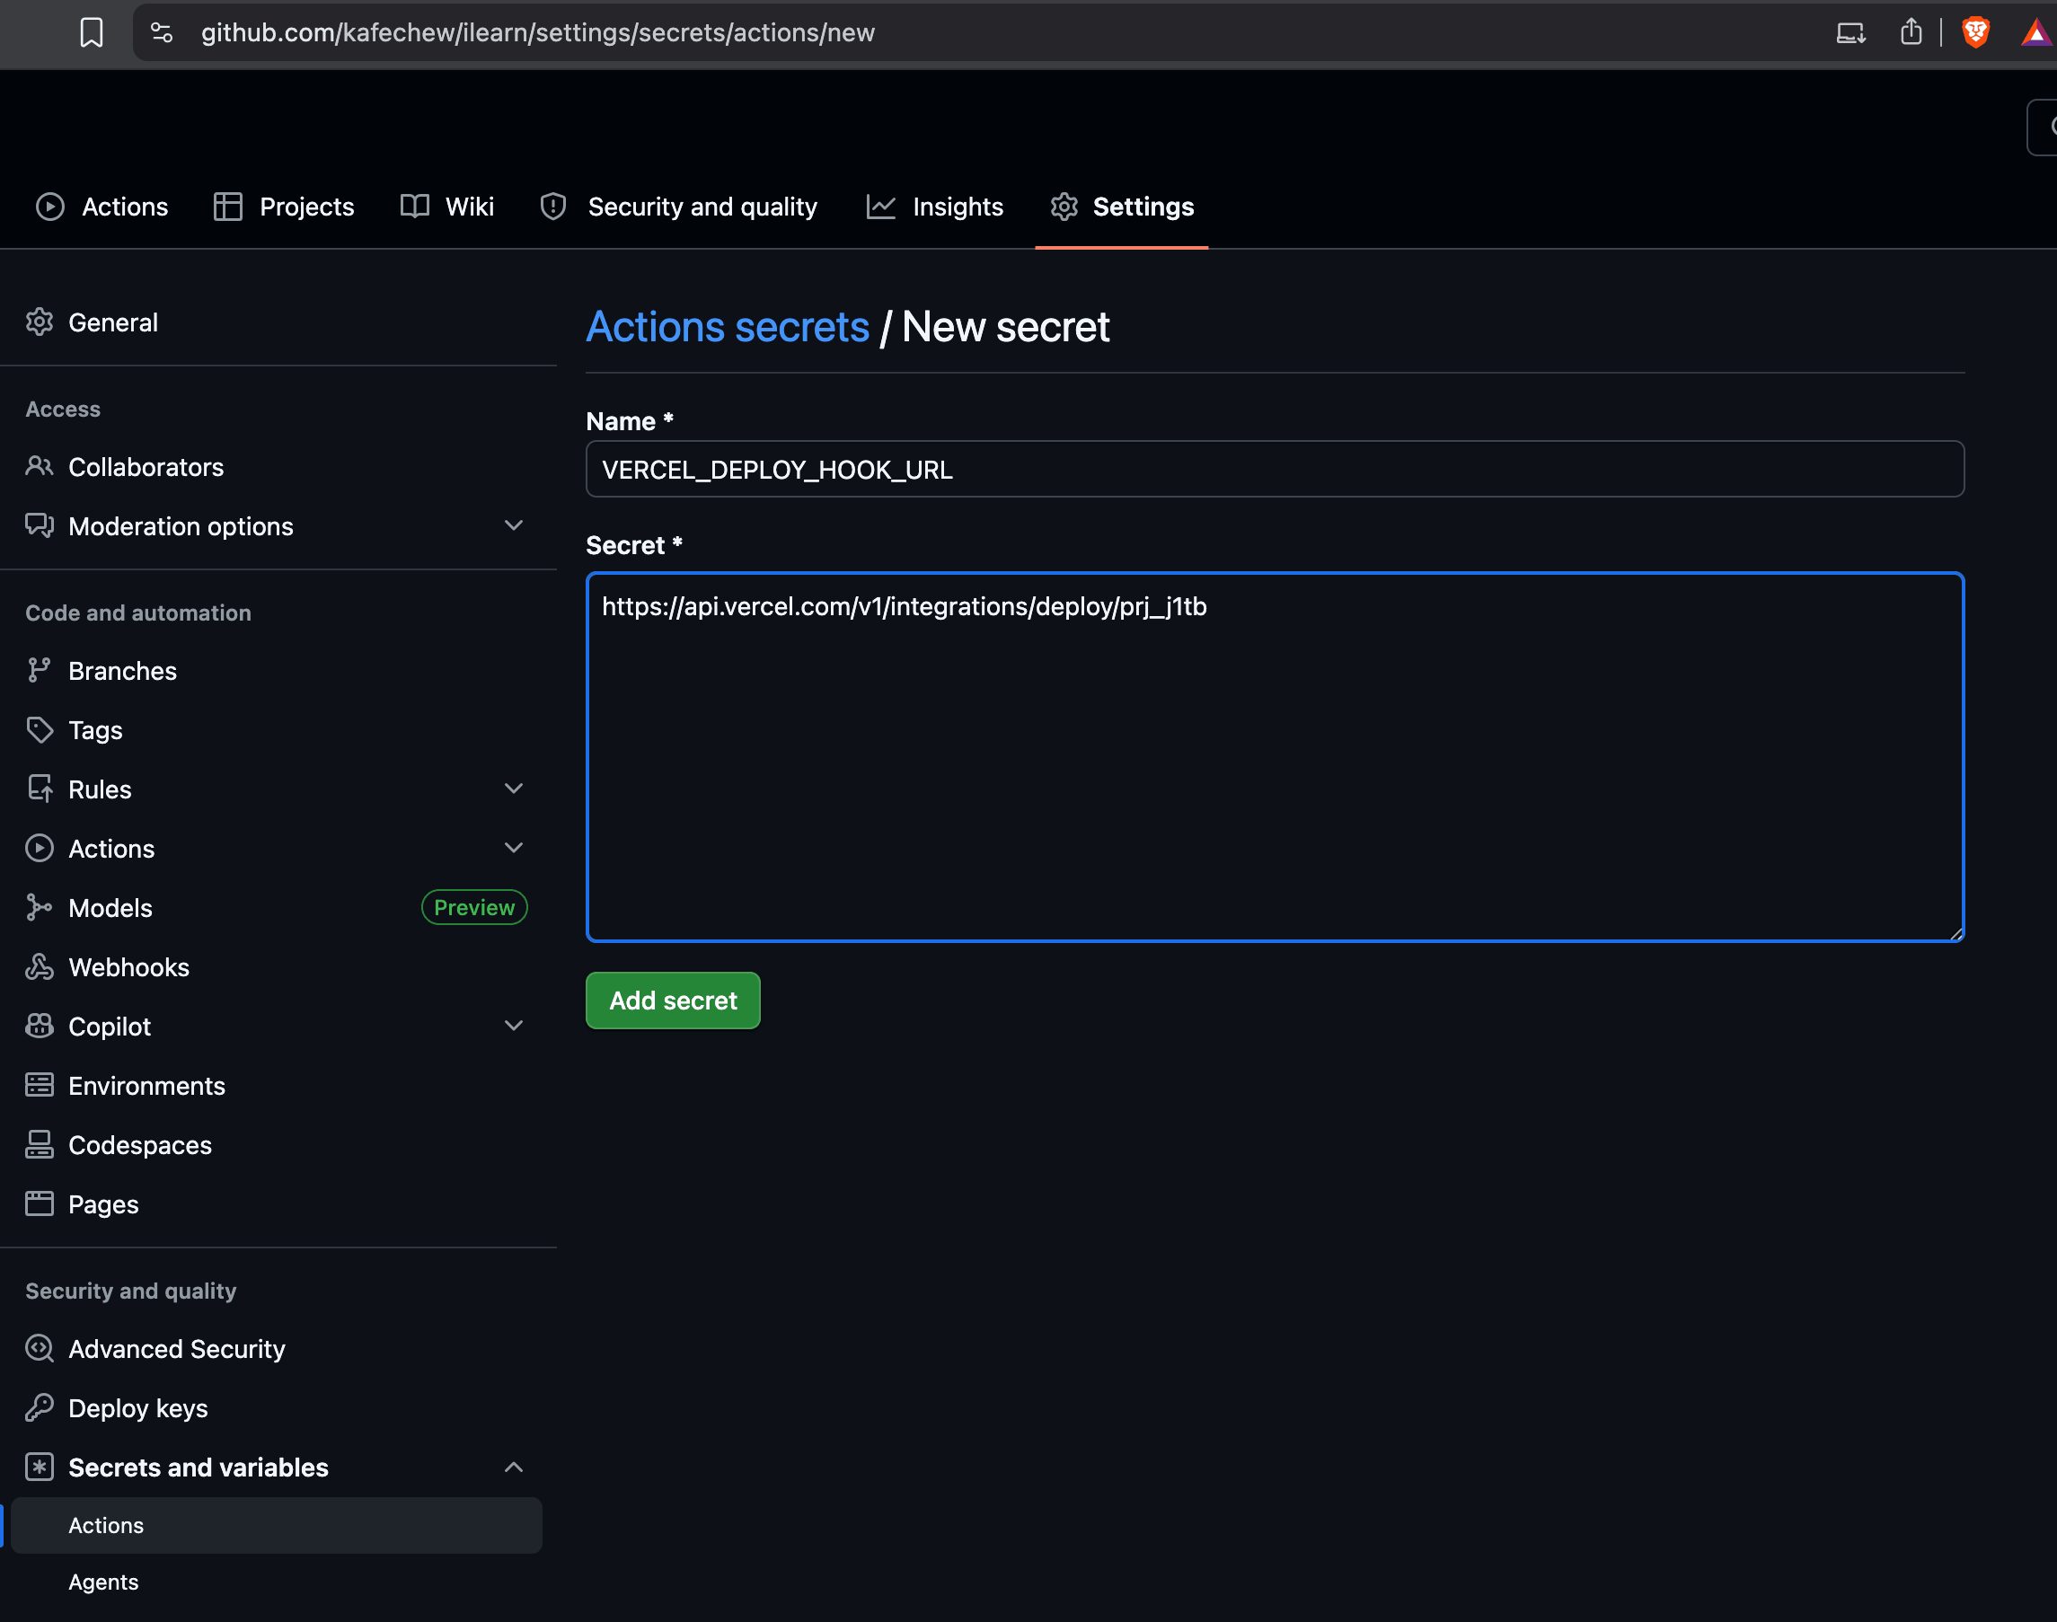
Task: Open Collaborators settings page
Action: coord(146,466)
